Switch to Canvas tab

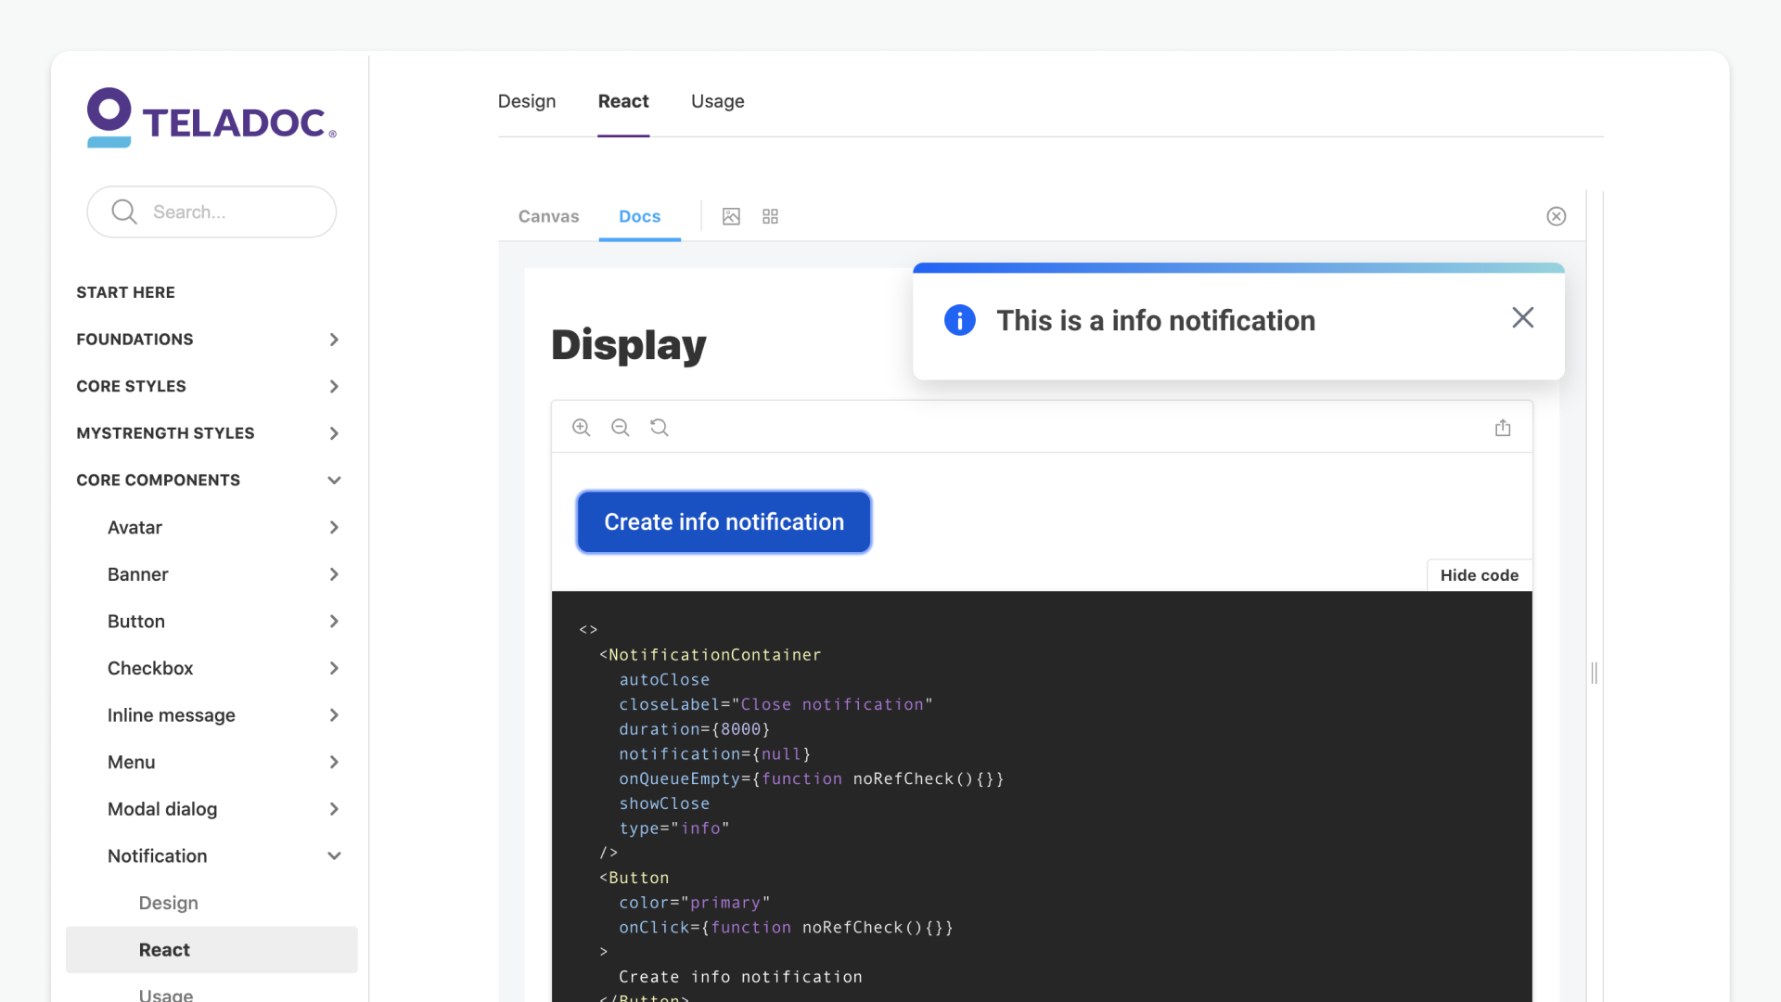coord(548,216)
